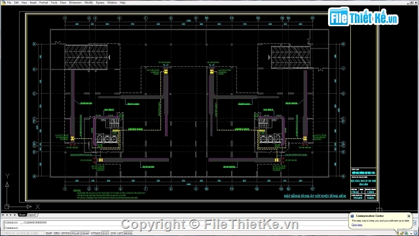Jump to first layout tab arrow
Screen dimensions: 419x236
[3, 215]
